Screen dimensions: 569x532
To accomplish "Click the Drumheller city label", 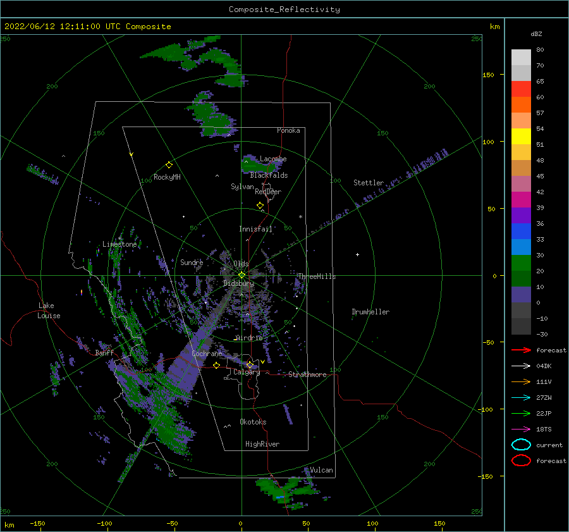I will click(370, 312).
